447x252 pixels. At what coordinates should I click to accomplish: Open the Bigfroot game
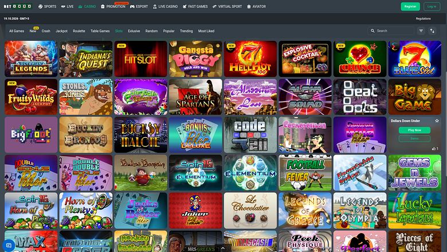(31, 135)
